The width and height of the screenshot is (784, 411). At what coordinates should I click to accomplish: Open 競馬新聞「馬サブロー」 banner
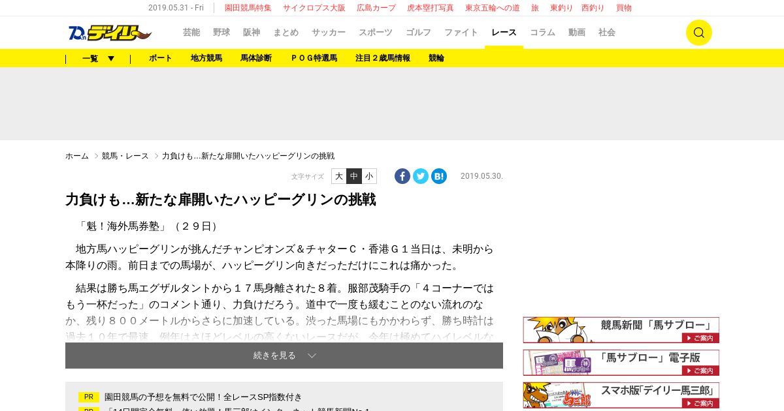(621, 330)
